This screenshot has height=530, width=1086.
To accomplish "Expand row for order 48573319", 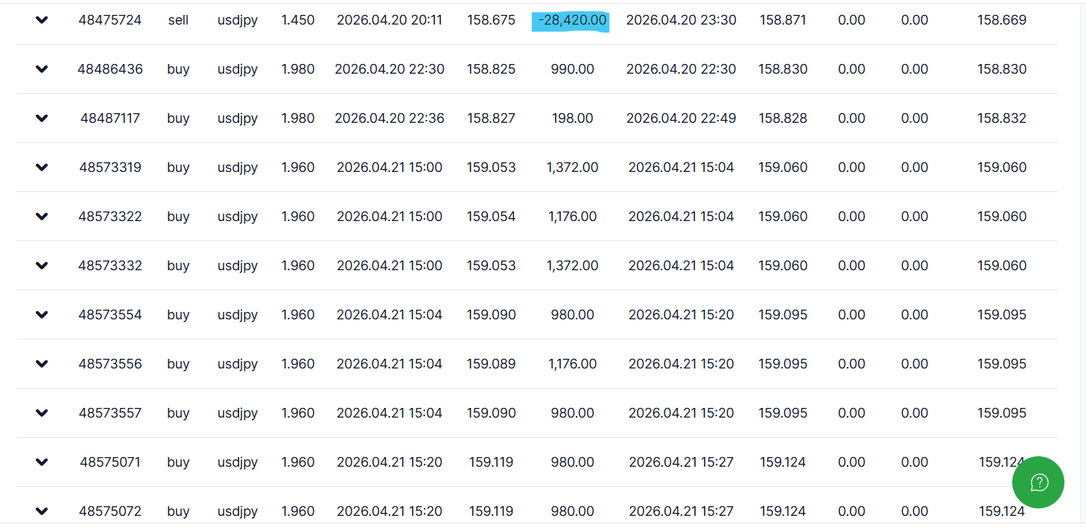I will tap(42, 167).
